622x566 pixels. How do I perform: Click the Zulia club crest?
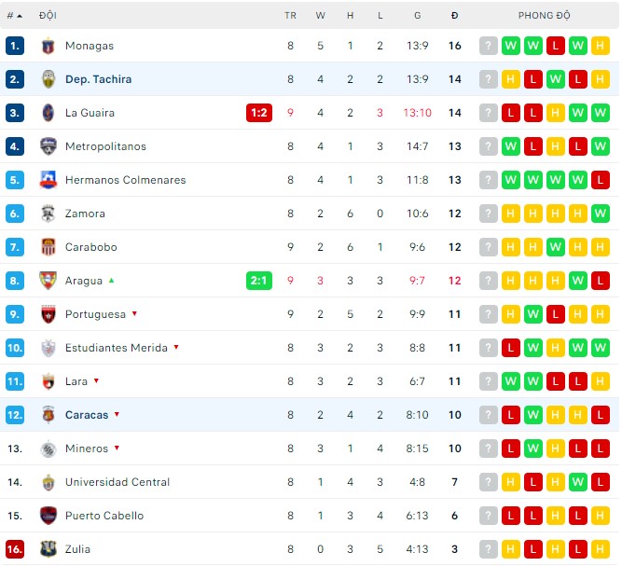(x=48, y=549)
